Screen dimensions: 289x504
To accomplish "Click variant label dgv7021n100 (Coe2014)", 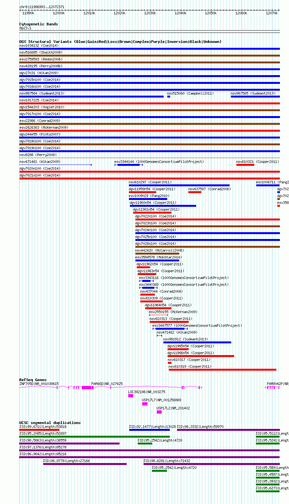I will click(40, 175).
